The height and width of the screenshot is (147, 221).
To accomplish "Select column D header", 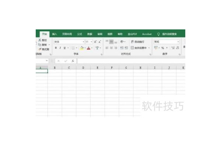I will pos(83,68).
